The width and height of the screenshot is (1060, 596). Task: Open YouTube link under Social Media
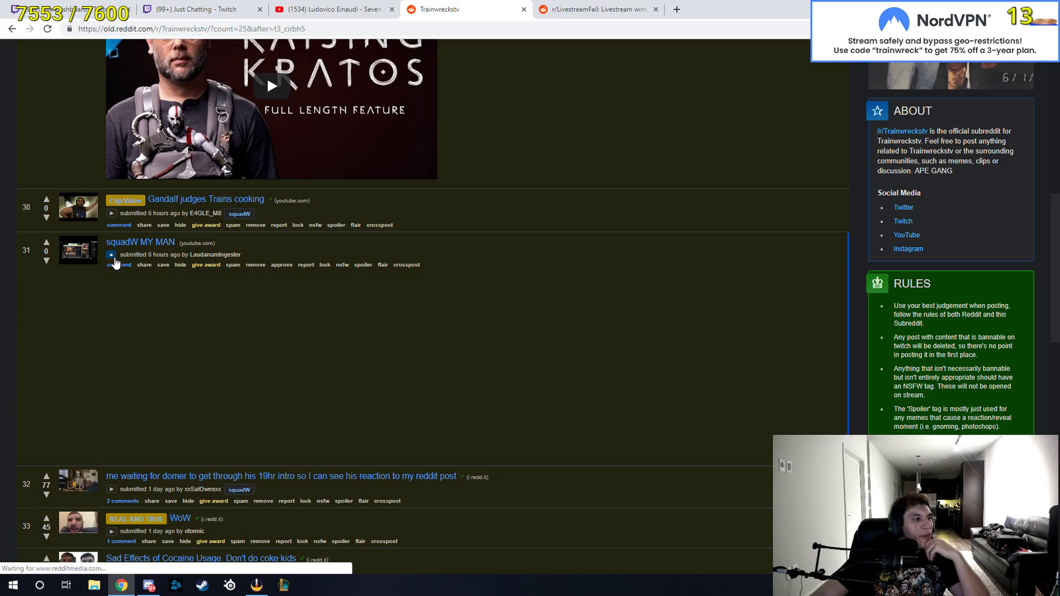pos(906,235)
